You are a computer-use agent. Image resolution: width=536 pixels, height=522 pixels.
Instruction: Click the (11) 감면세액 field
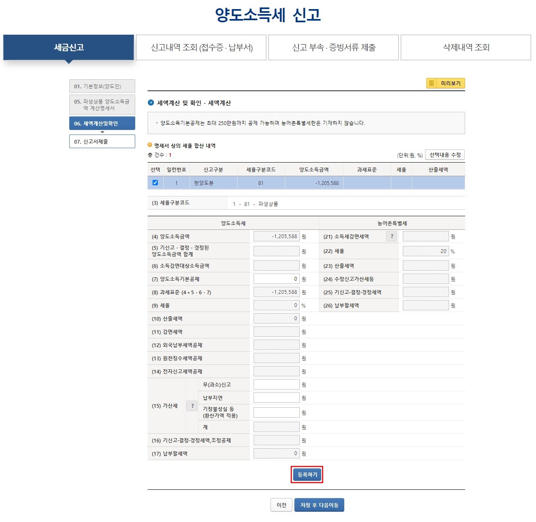pyautogui.click(x=276, y=332)
